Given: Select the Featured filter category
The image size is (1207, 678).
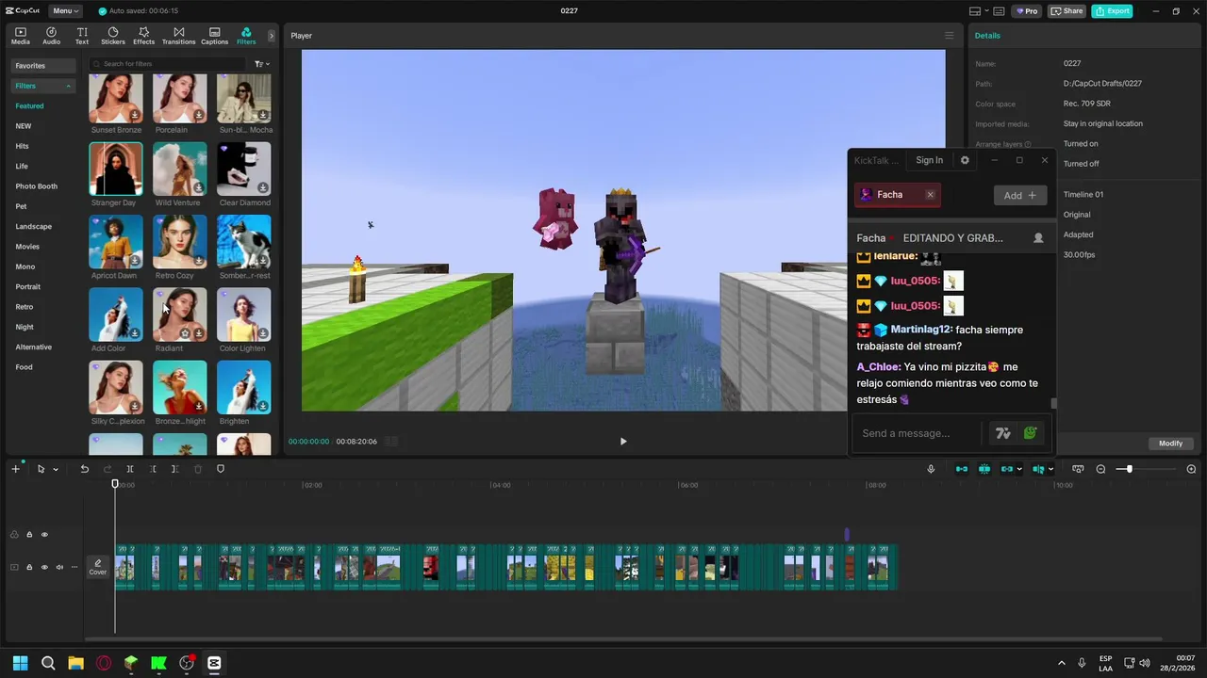Looking at the screenshot, I should (29, 105).
